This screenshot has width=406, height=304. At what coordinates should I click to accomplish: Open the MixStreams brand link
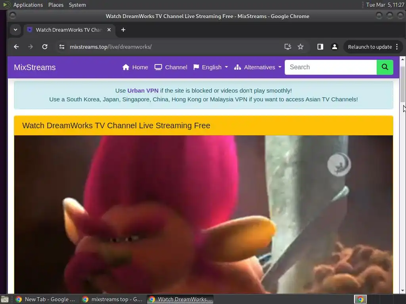(x=35, y=67)
